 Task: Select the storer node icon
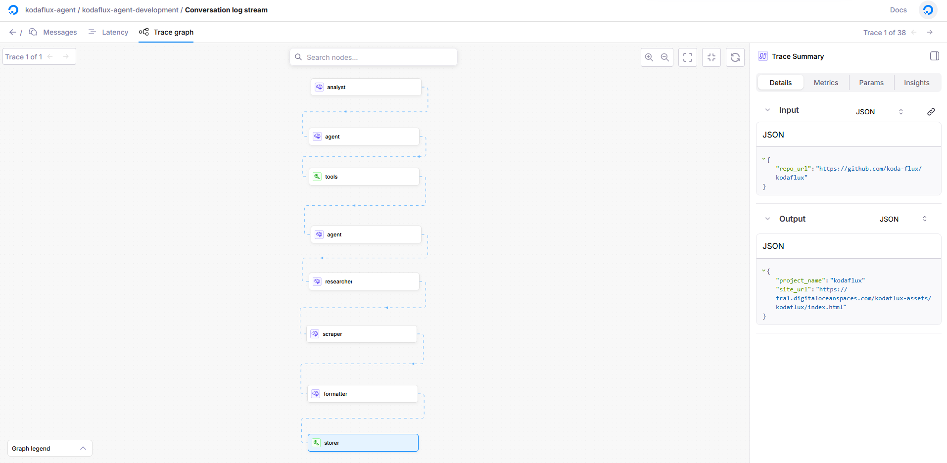(316, 443)
